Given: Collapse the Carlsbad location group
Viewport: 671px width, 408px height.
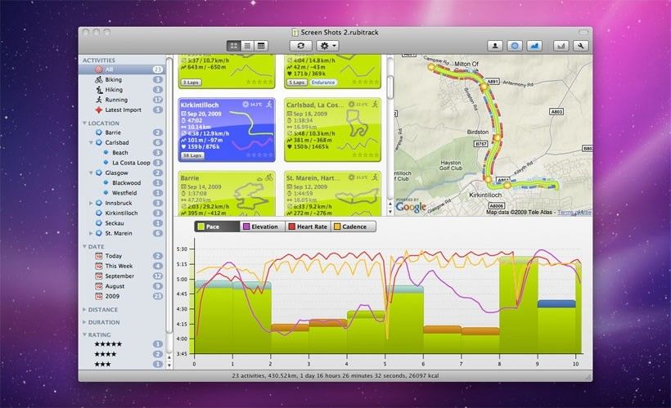Looking at the screenshot, I should point(92,142).
